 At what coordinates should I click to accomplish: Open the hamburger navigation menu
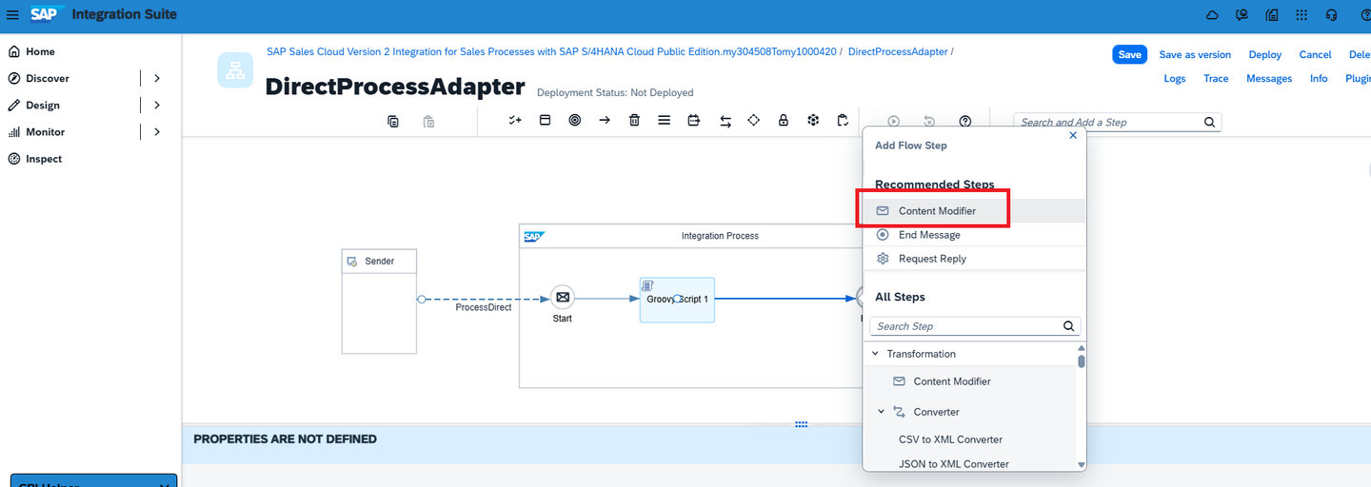[12, 14]
